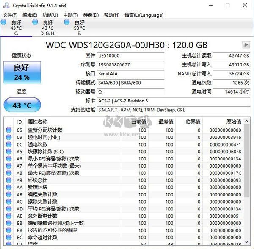Click status orb for attribute AC 擦除失败计数
The height and width of the screenshot is (249, 254).
point(8,202)
